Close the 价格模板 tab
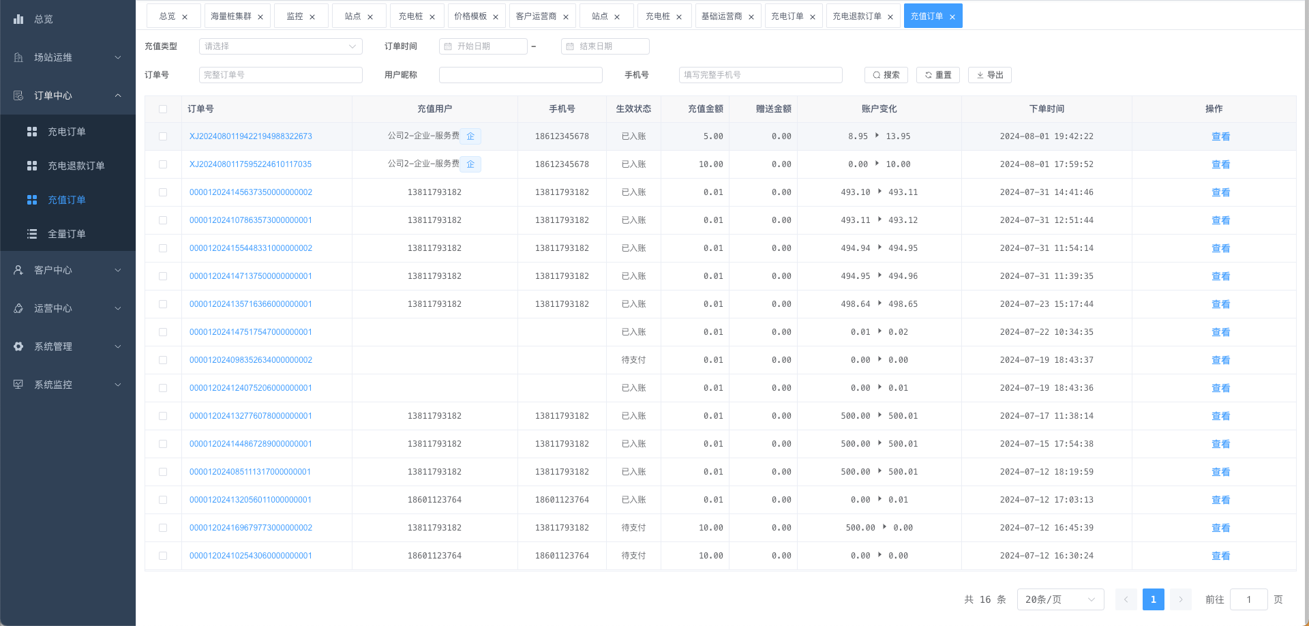This screenshot has height=626, width=1309. coord(496,17)
